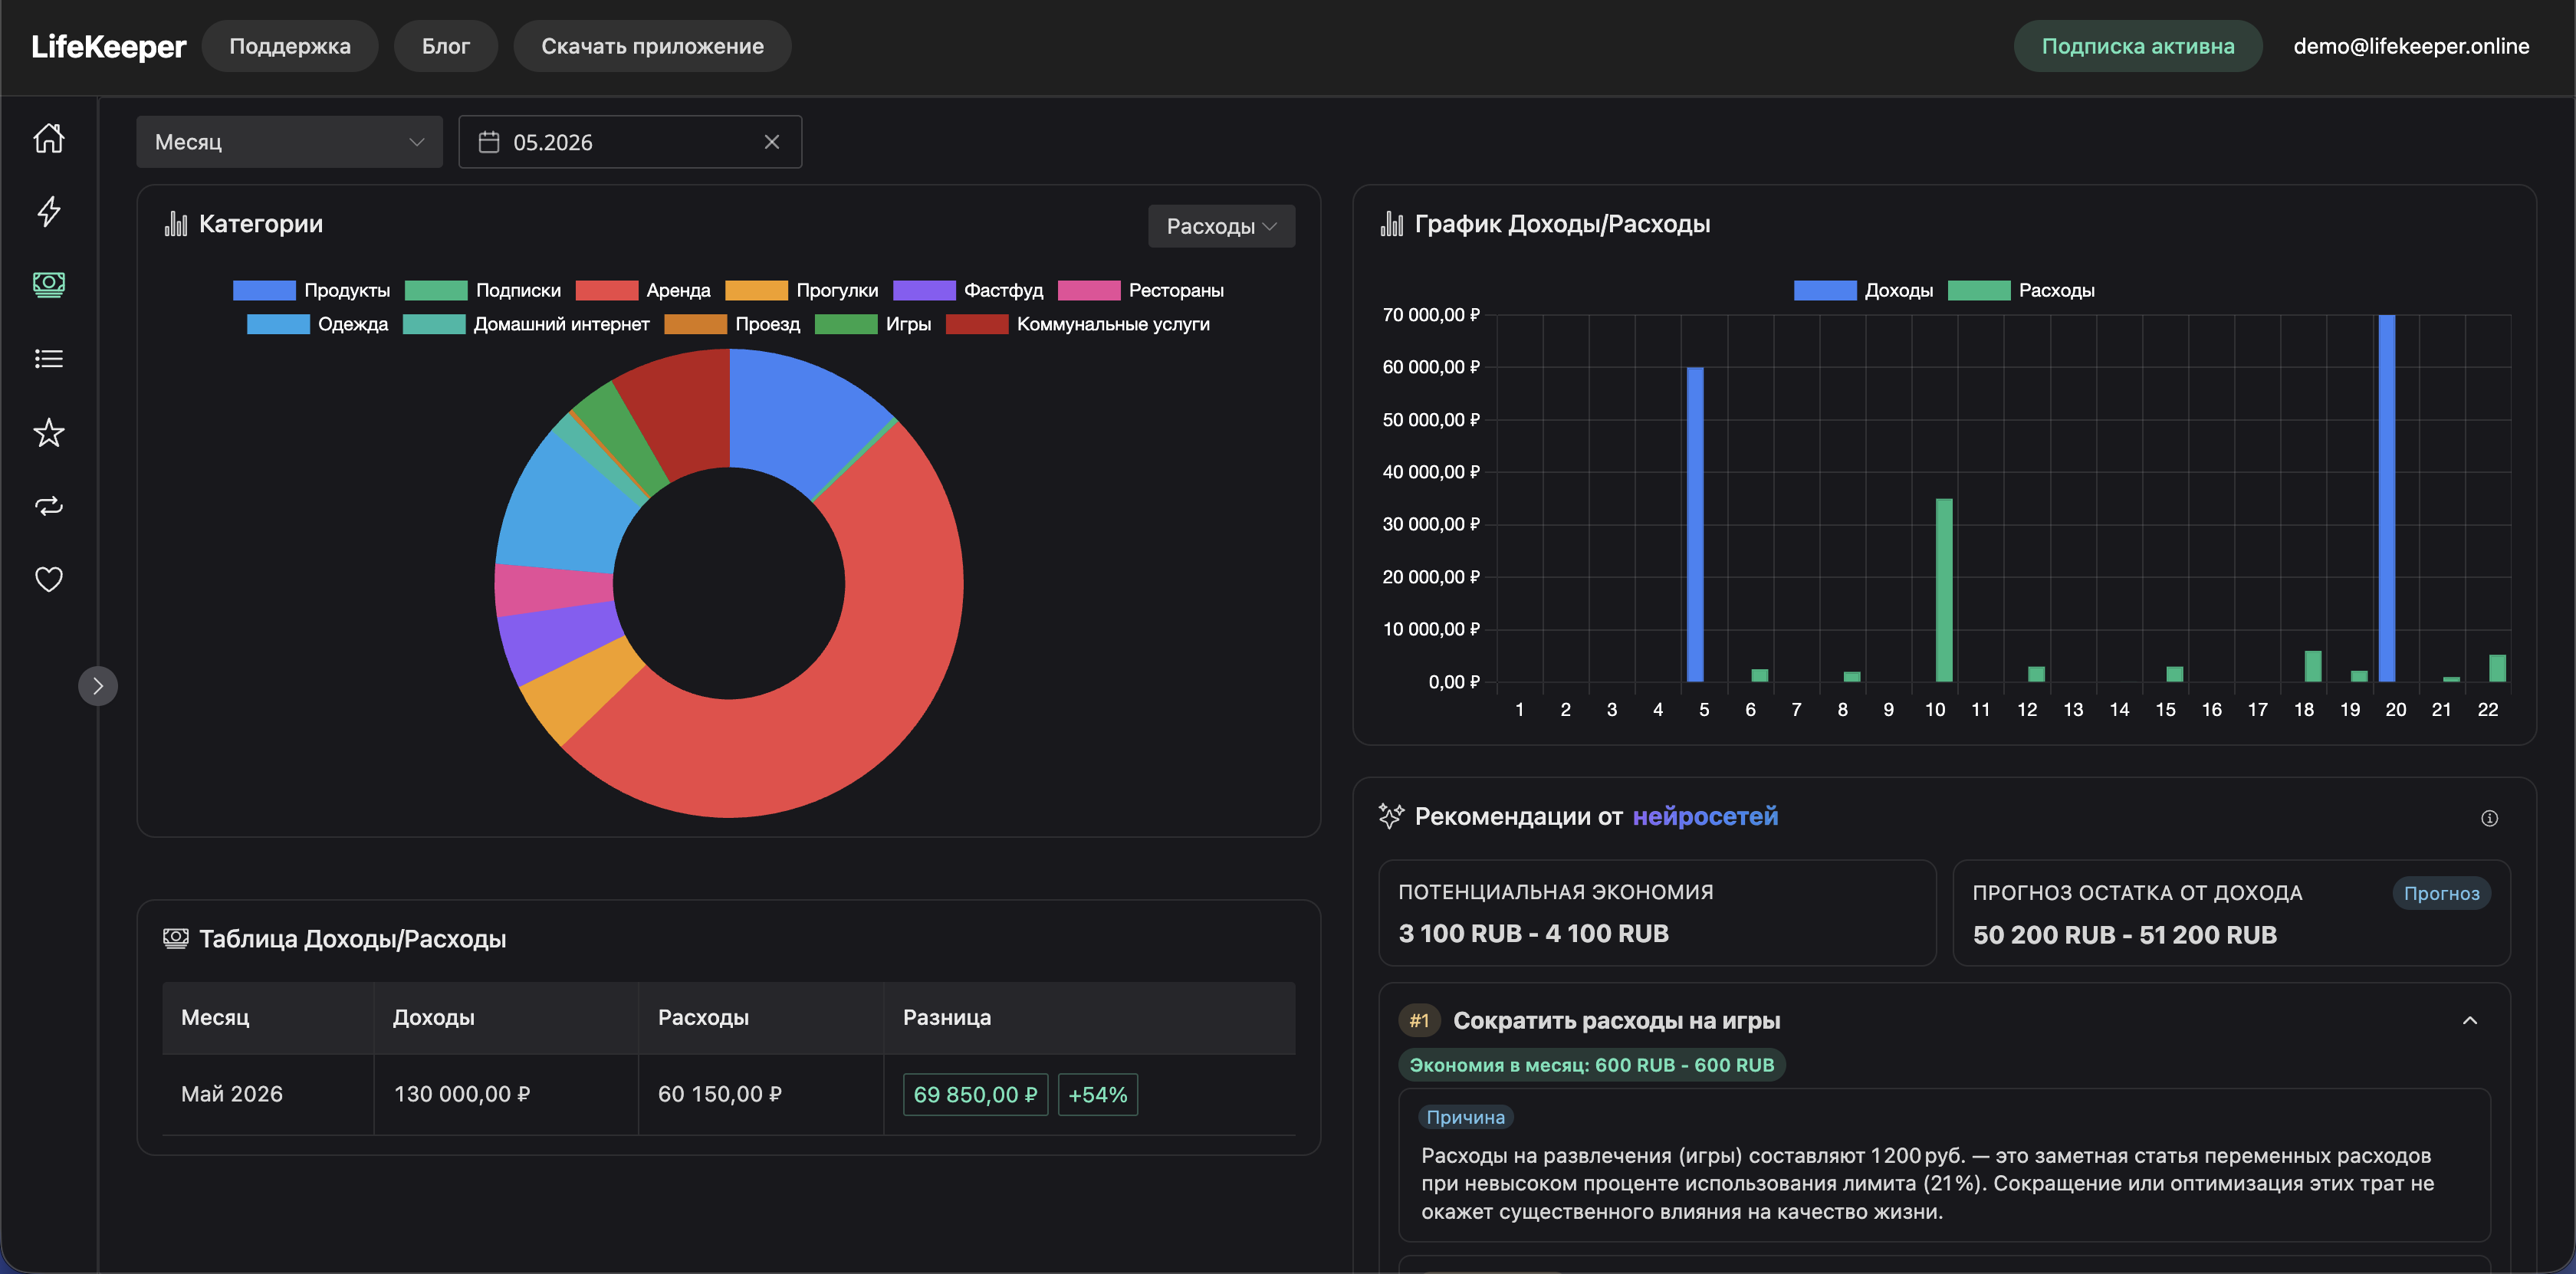The image size is (2576, 1274).
Task: Click the lightning bolt sidebar icon
Action: click(x=49, y=211)
